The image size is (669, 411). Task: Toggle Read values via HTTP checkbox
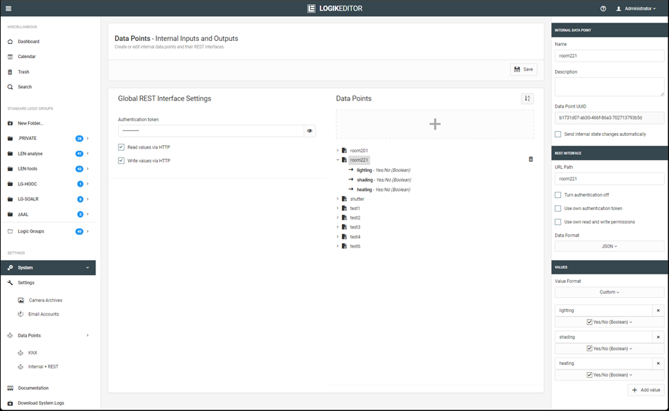[x=122, y=147]
